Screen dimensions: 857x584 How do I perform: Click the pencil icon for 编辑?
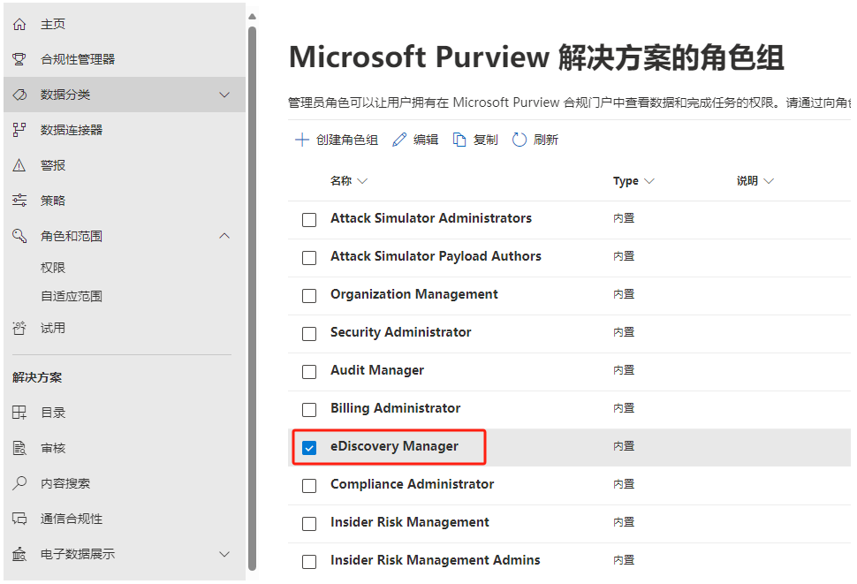399,140
